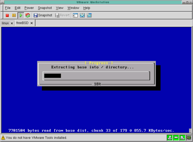Click the VMware Tools warning triangle icon
The image size is (193, 142).
3,138
